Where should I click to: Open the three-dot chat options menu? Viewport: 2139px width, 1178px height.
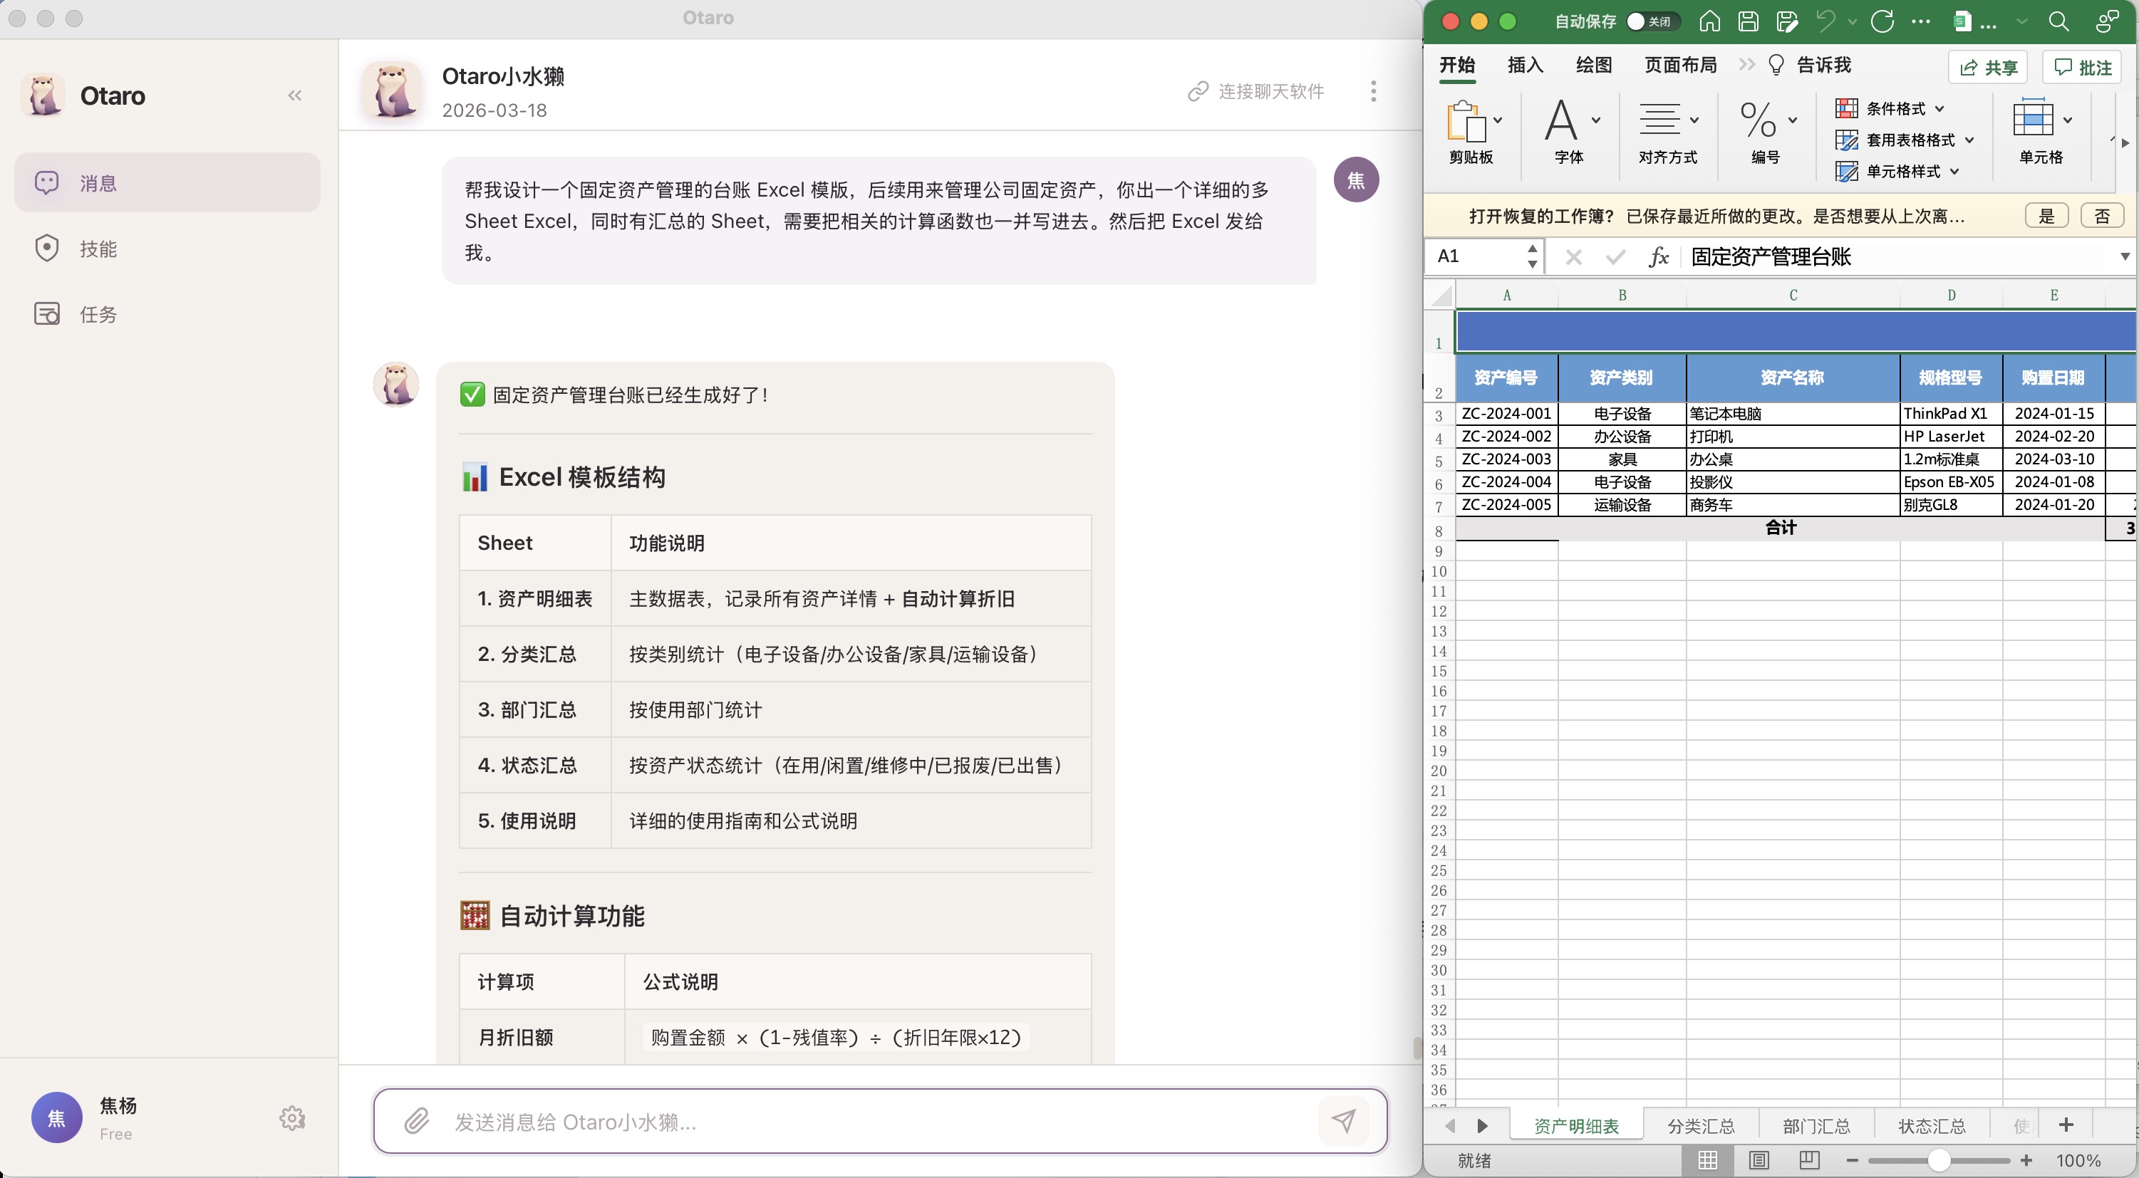[1374, 91]
